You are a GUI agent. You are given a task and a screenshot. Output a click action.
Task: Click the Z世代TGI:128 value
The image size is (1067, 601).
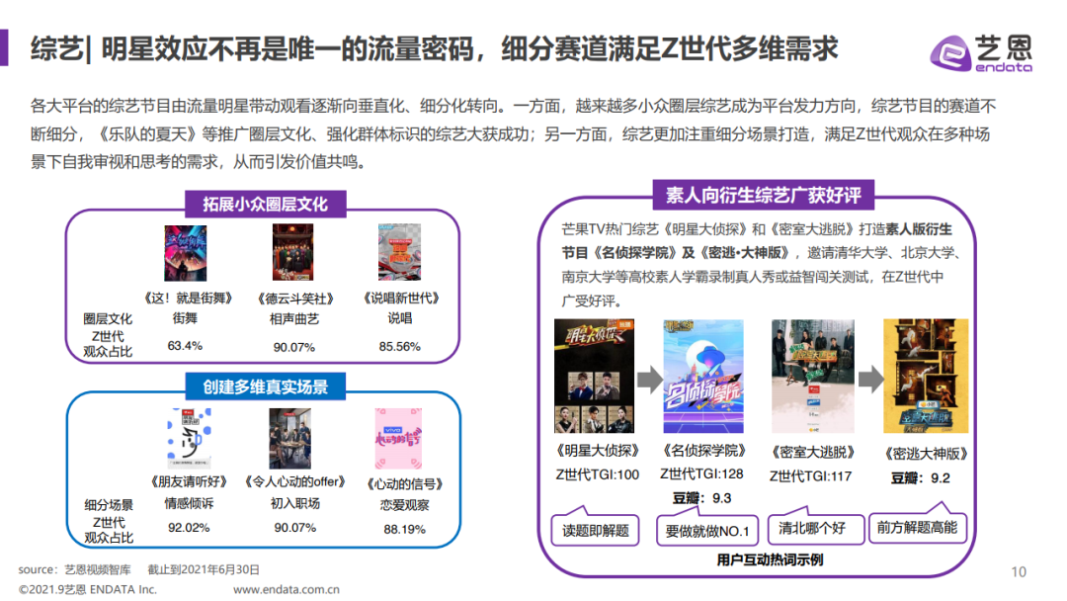pos(702,473)
